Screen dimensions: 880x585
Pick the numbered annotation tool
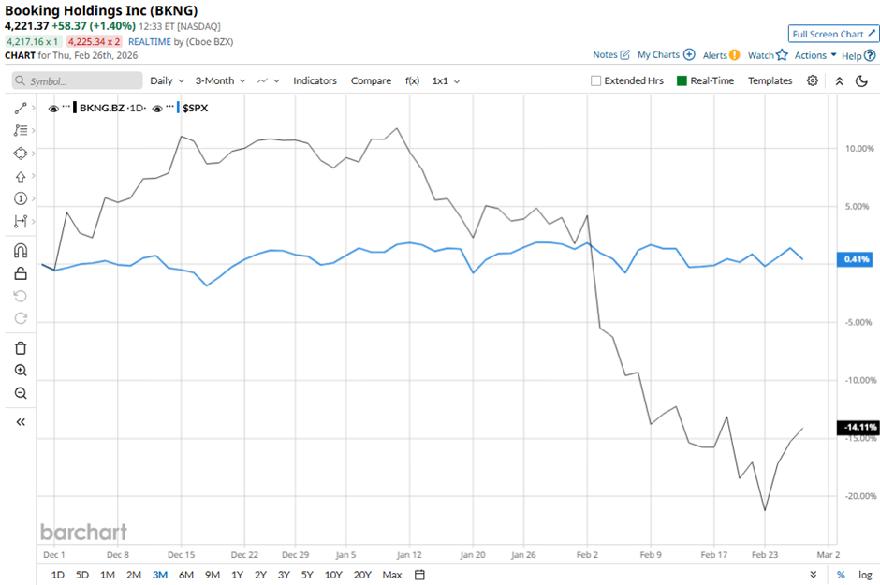pos(21,198)
